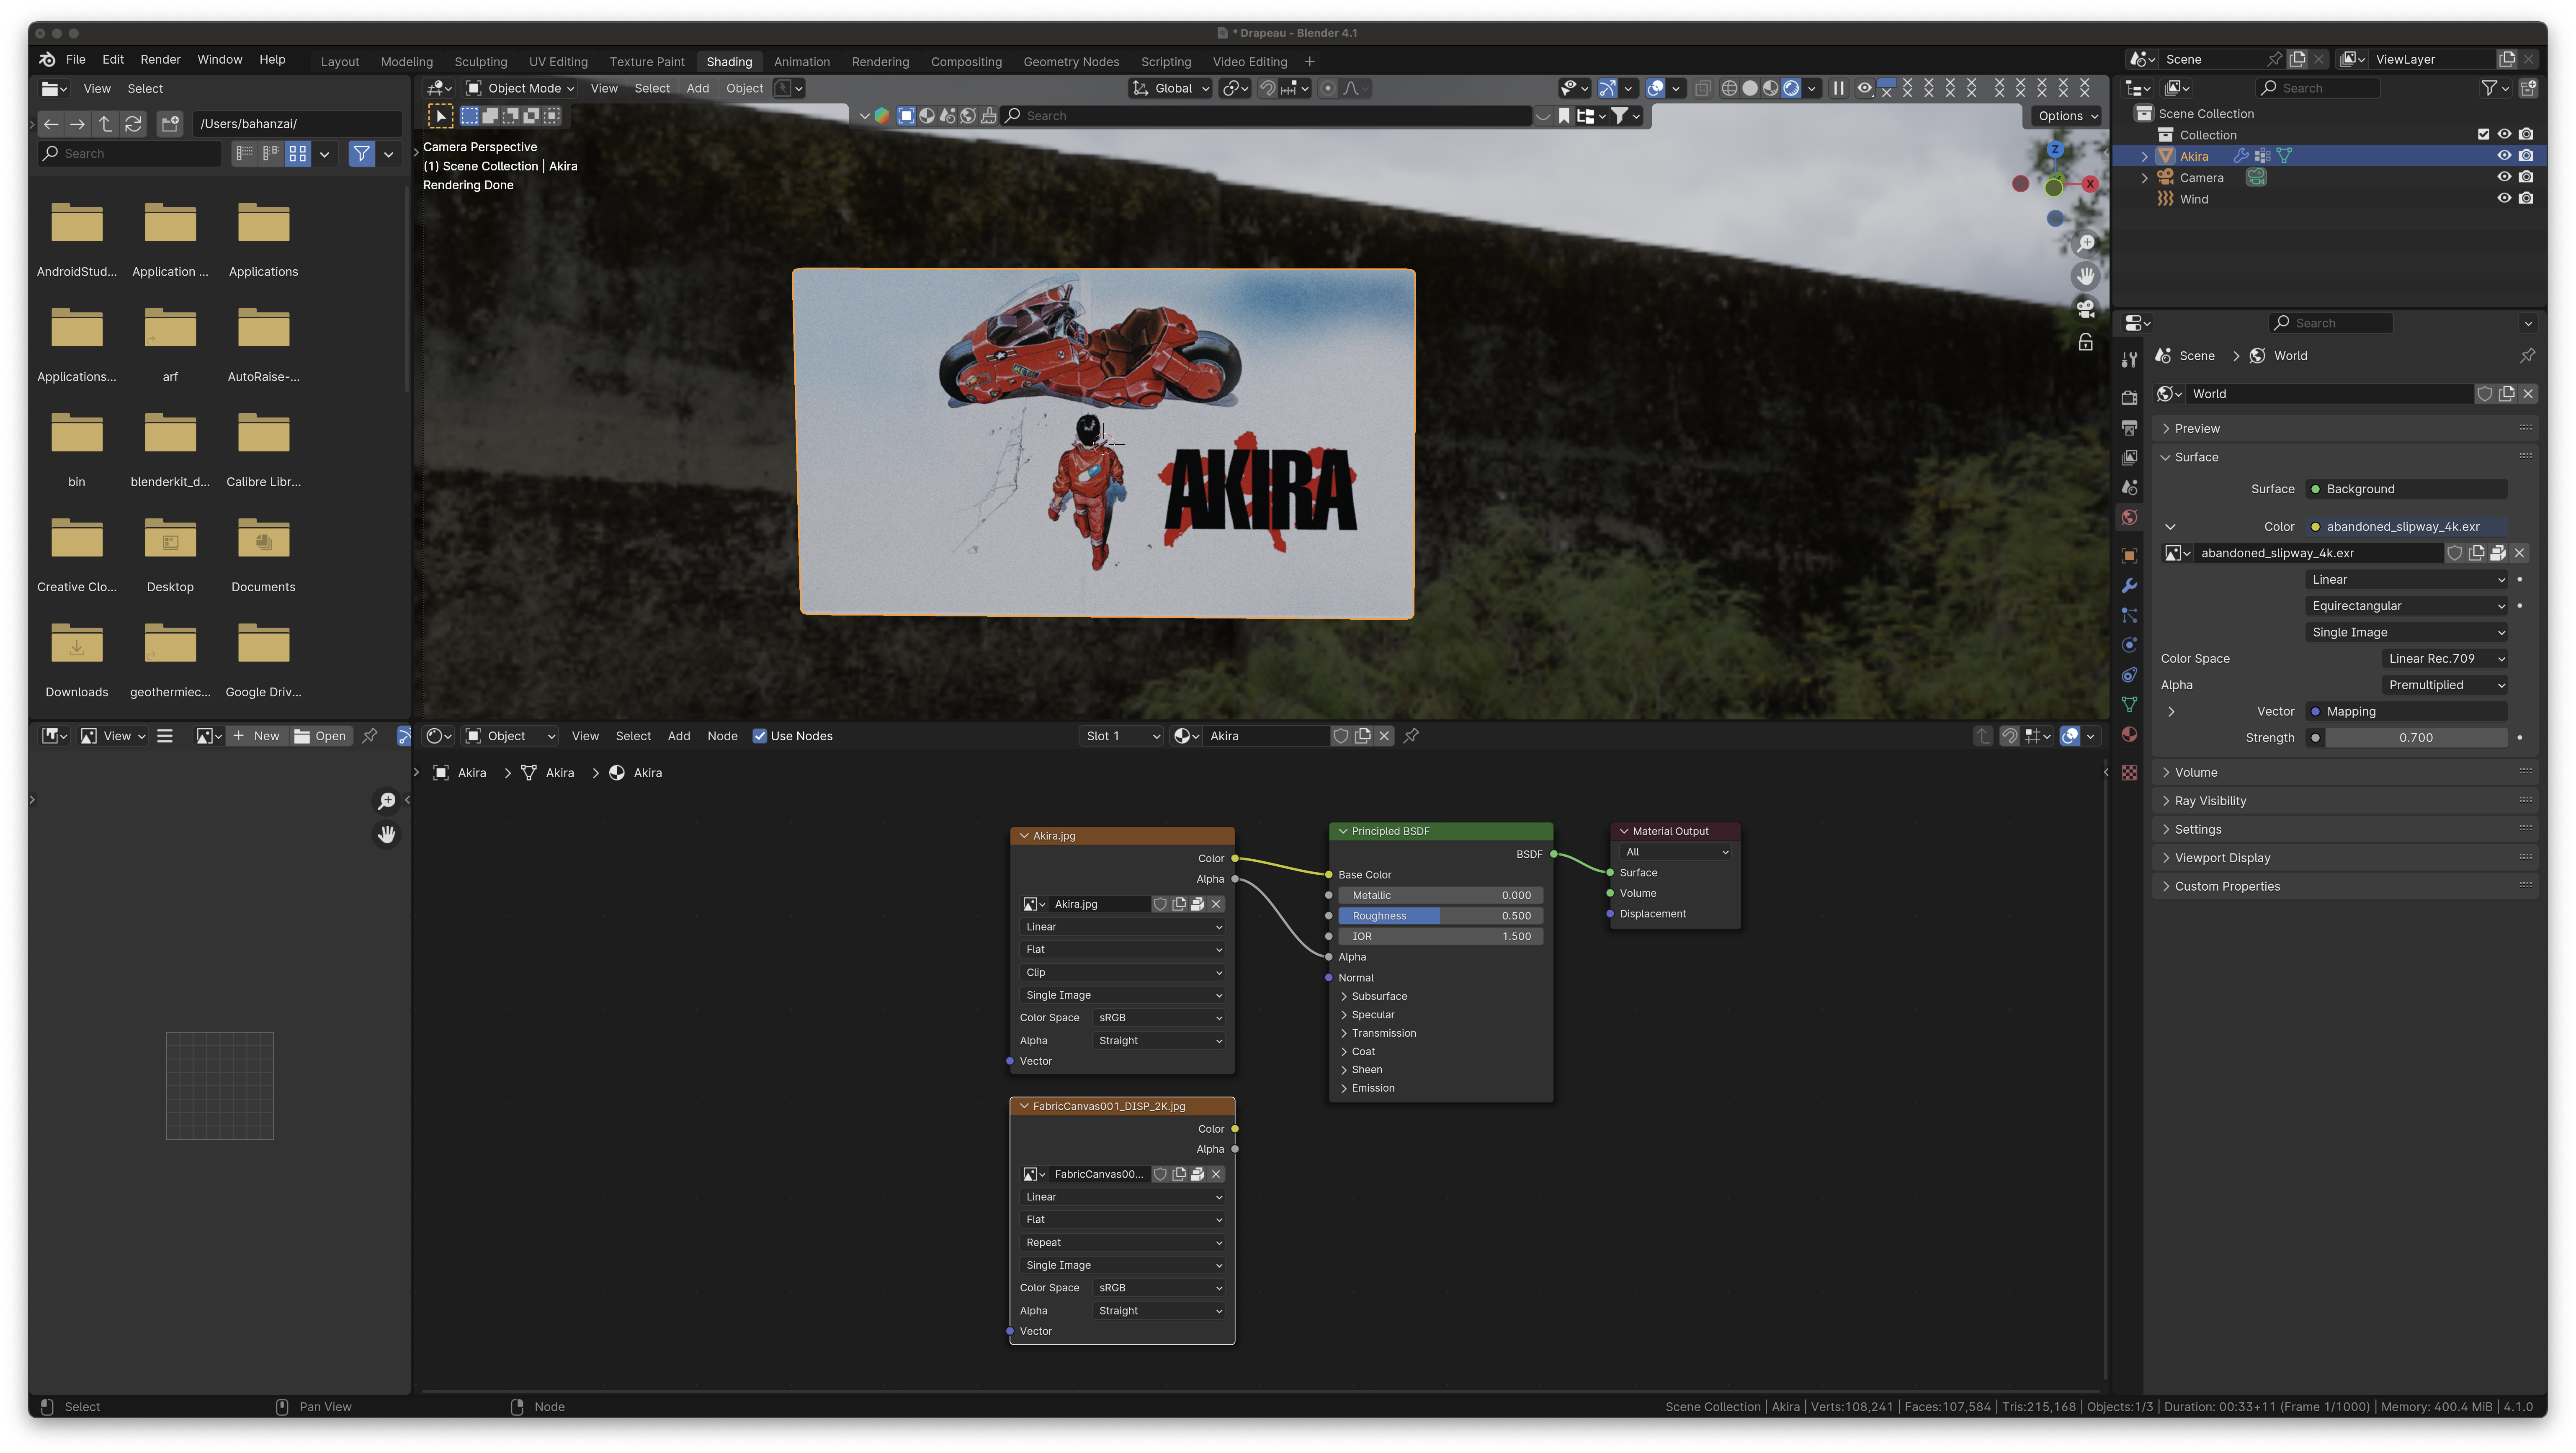Click the Blender logo menu
Image resolution: width=2576 pixels, height=1453 pixels.
point(47,60)
